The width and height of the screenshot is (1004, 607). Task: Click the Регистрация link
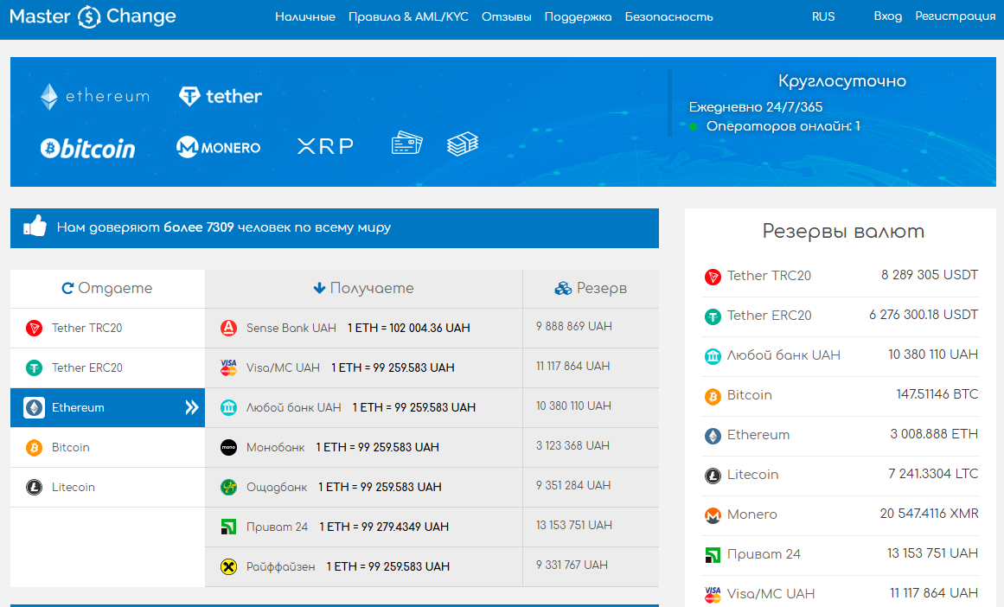[956, 16]
